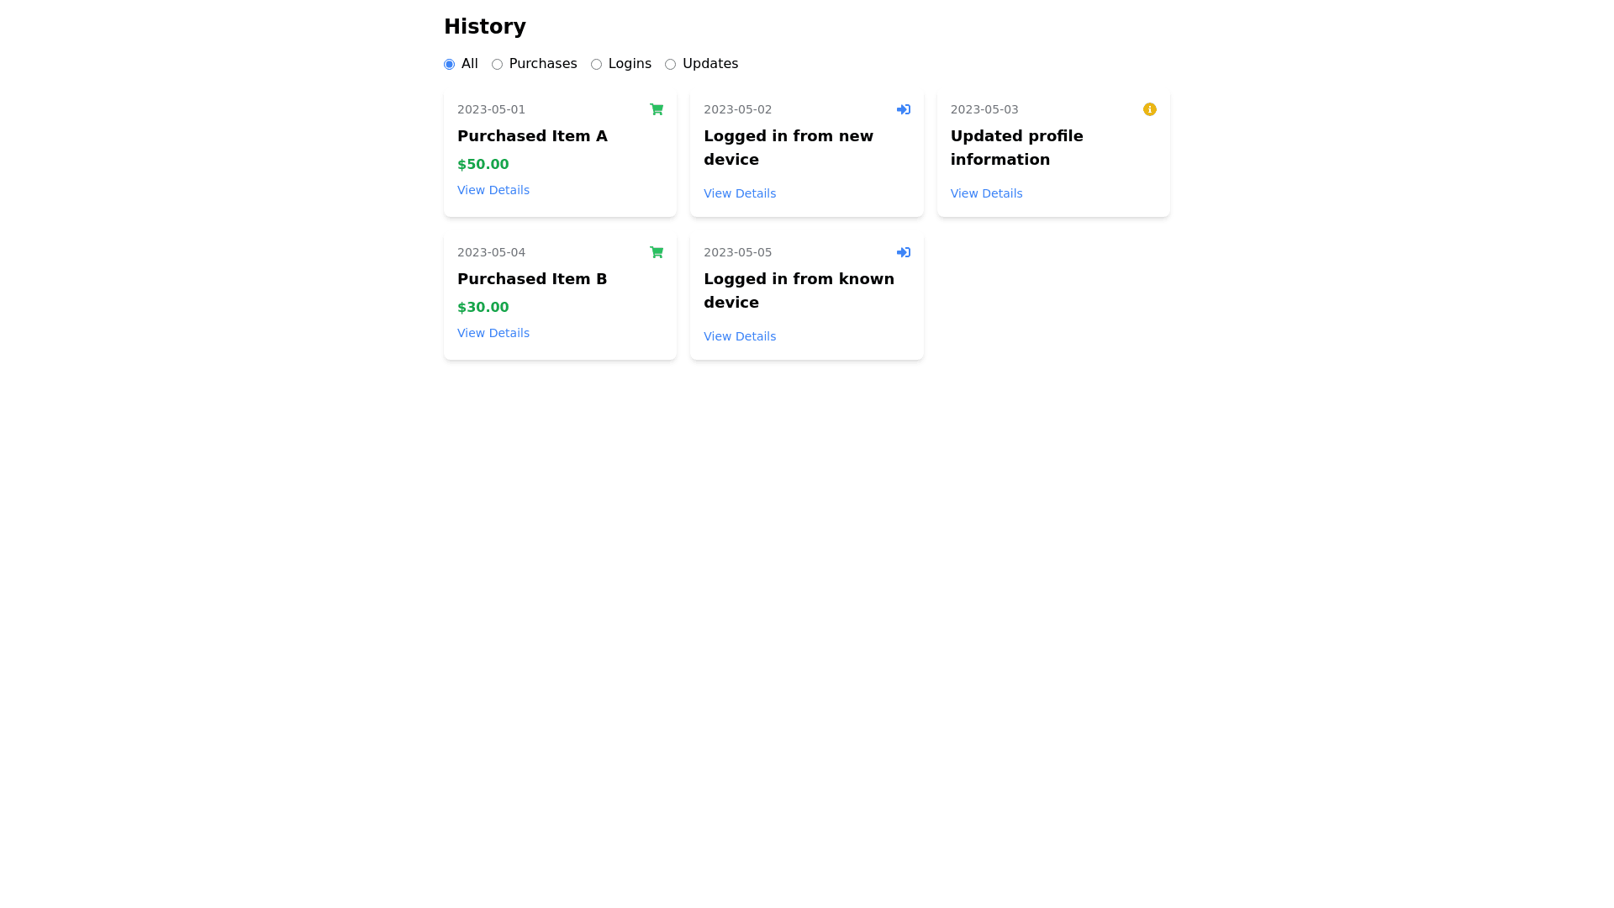This screenshot has height=908, width=1614.
Task: Click the History page heading
Action: [485, 27]
